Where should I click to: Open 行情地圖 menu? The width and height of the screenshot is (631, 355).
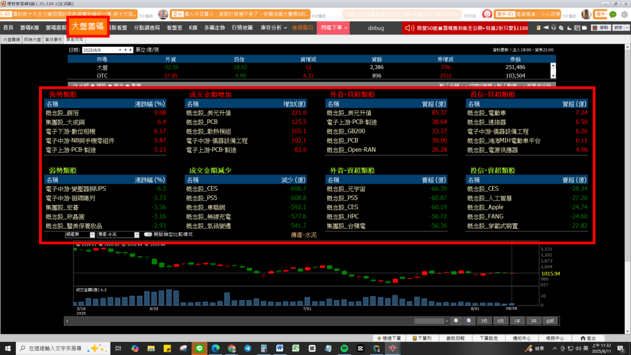tap(242, 28)
